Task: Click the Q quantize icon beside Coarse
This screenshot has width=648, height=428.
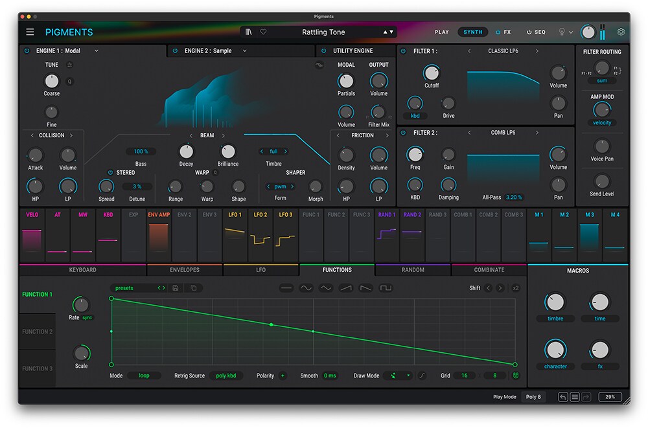Action: pos(69,82)
